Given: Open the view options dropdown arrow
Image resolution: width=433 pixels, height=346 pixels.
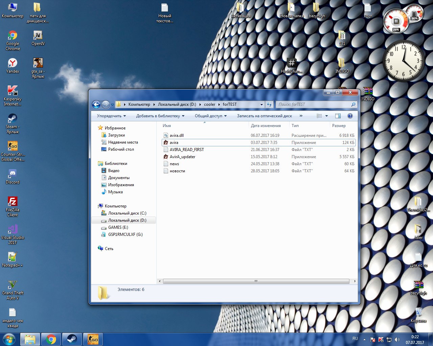Looking at the screenshot, I should (326, 116).
